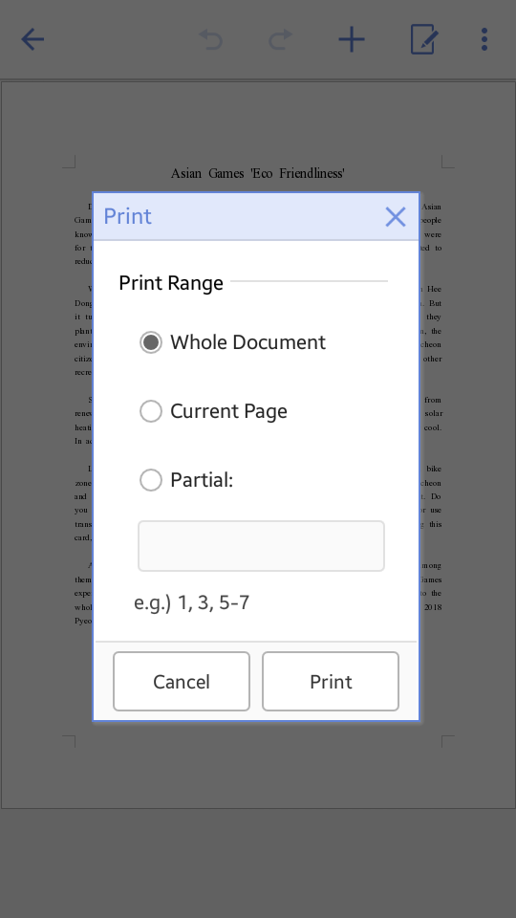The width and height of the screenshot is (516, 918).
Task: Tap the plus insert icon
Action: pos(352,40)
